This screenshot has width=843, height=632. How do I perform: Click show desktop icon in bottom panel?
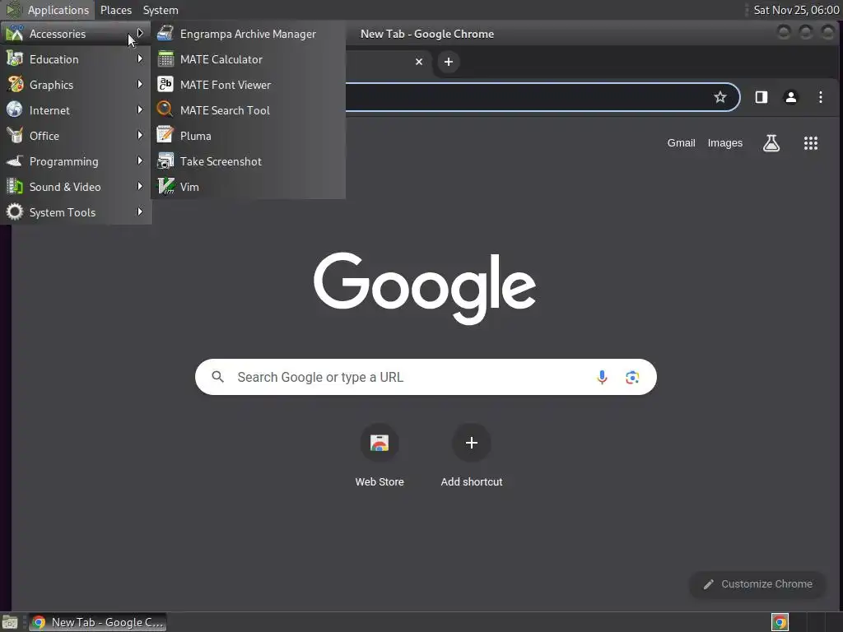click(x=10, y=622)
